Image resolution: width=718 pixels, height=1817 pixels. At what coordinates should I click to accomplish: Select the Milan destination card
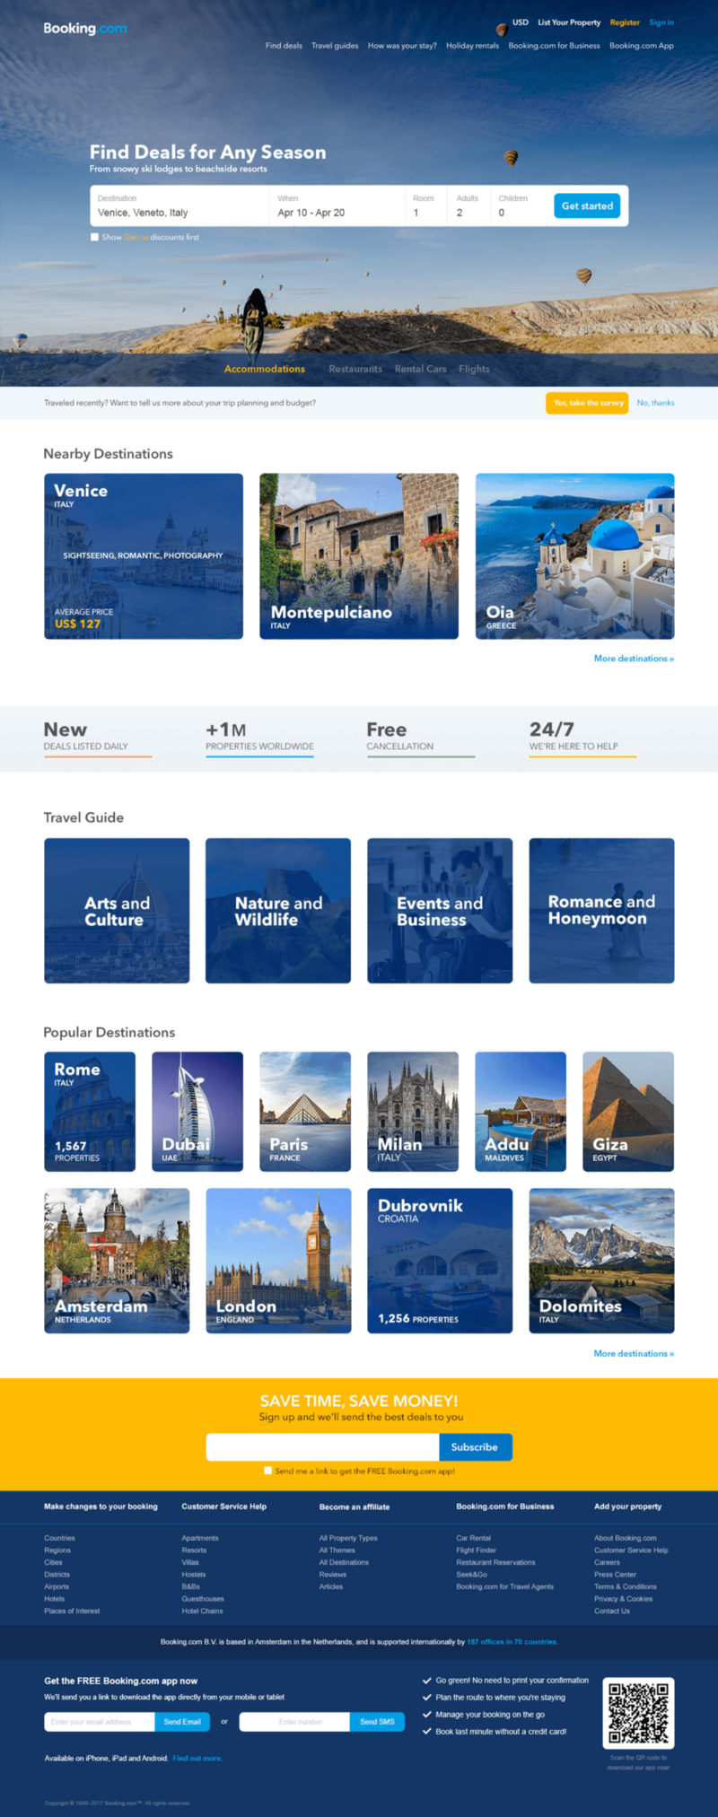pyautogui.click(x=413, y=1112)
